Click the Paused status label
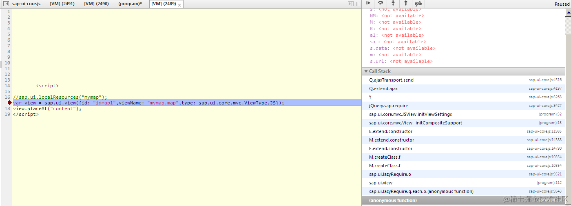Viewport: 571px width, 206px height. [x=562, y=4]
